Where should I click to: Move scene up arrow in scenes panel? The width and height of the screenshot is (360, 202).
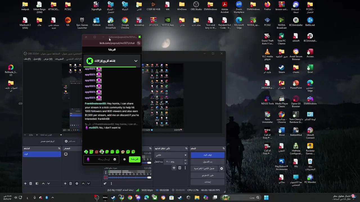[43, 183]
